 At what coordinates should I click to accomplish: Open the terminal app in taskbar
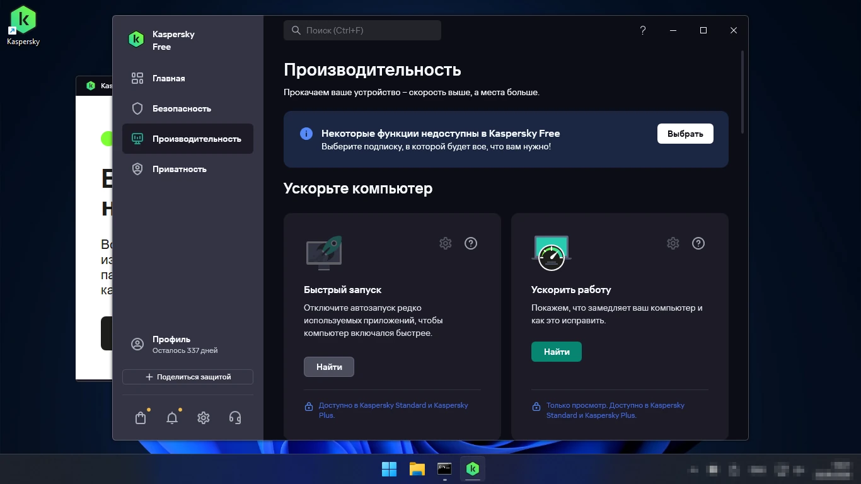coord(444,469)
